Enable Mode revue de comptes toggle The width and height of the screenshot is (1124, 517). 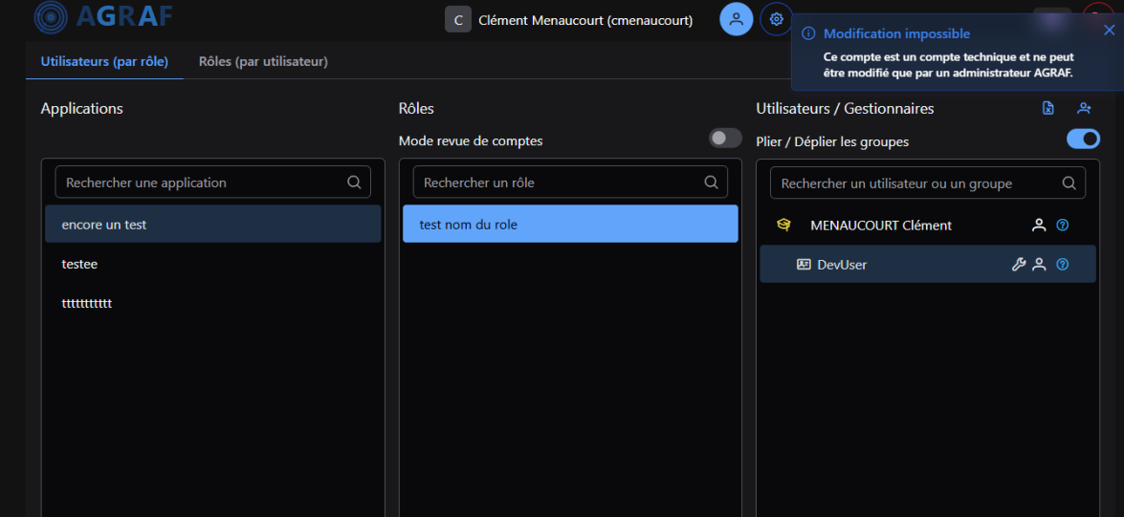coord(725,139)
